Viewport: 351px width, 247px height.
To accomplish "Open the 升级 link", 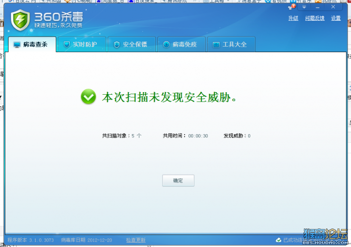I will tap(293, 18).
